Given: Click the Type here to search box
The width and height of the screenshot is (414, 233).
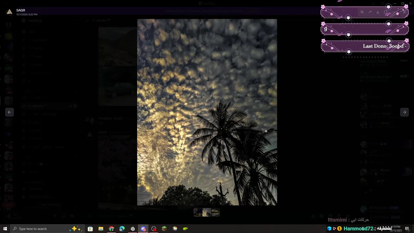Looking at the screenshot, I should 48,229.
